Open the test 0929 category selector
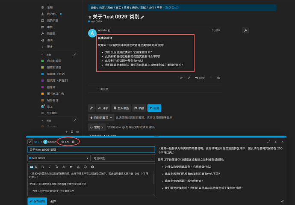 pos(59,158)
